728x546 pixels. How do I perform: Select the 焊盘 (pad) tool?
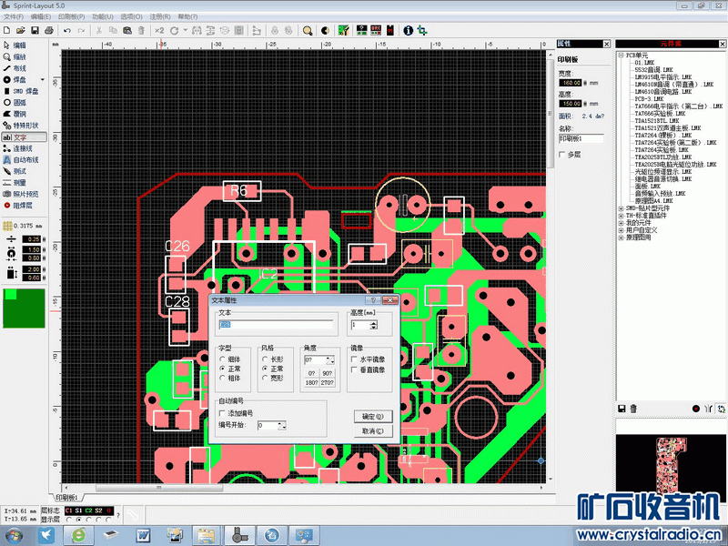click(x=20, y=79)
